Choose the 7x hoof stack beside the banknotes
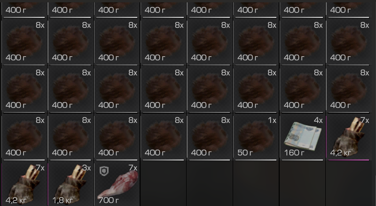The height and width of the screenshot is (206, 376). pos(349,137)
